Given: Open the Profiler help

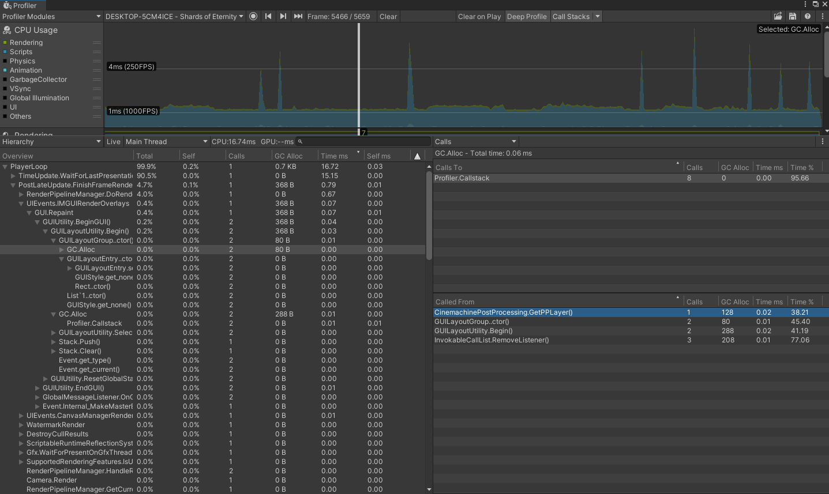Looking at the screenshot, I should pyautogui.click(x=807, y=16).
